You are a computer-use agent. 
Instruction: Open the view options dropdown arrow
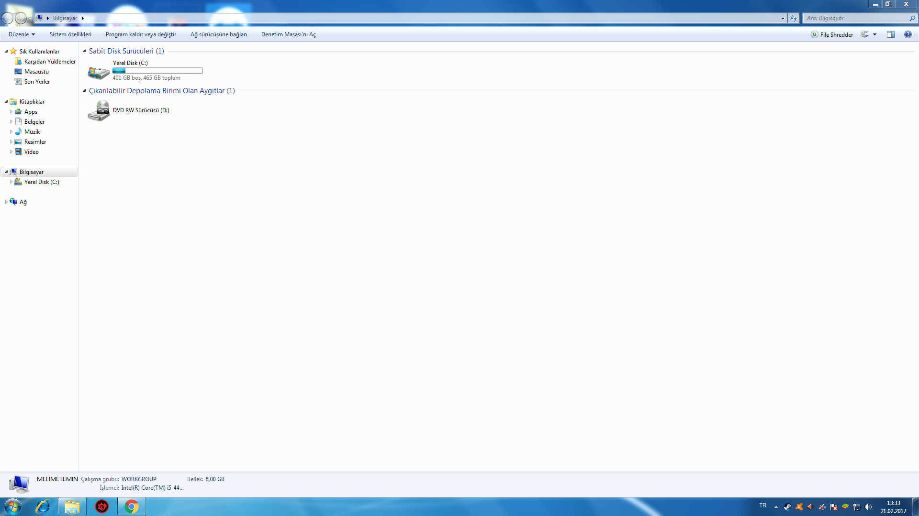(874, 34)
